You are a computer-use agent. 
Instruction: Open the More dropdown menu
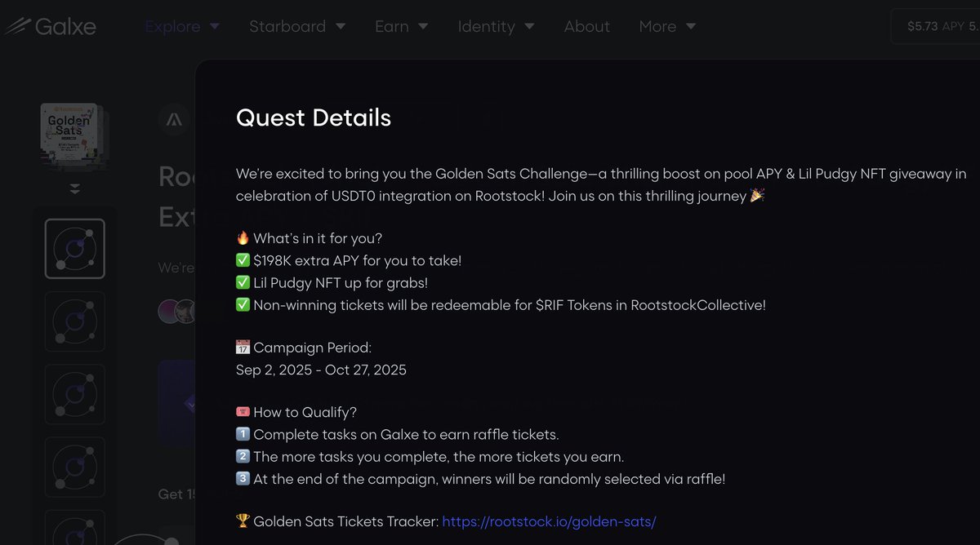[667, 26]
